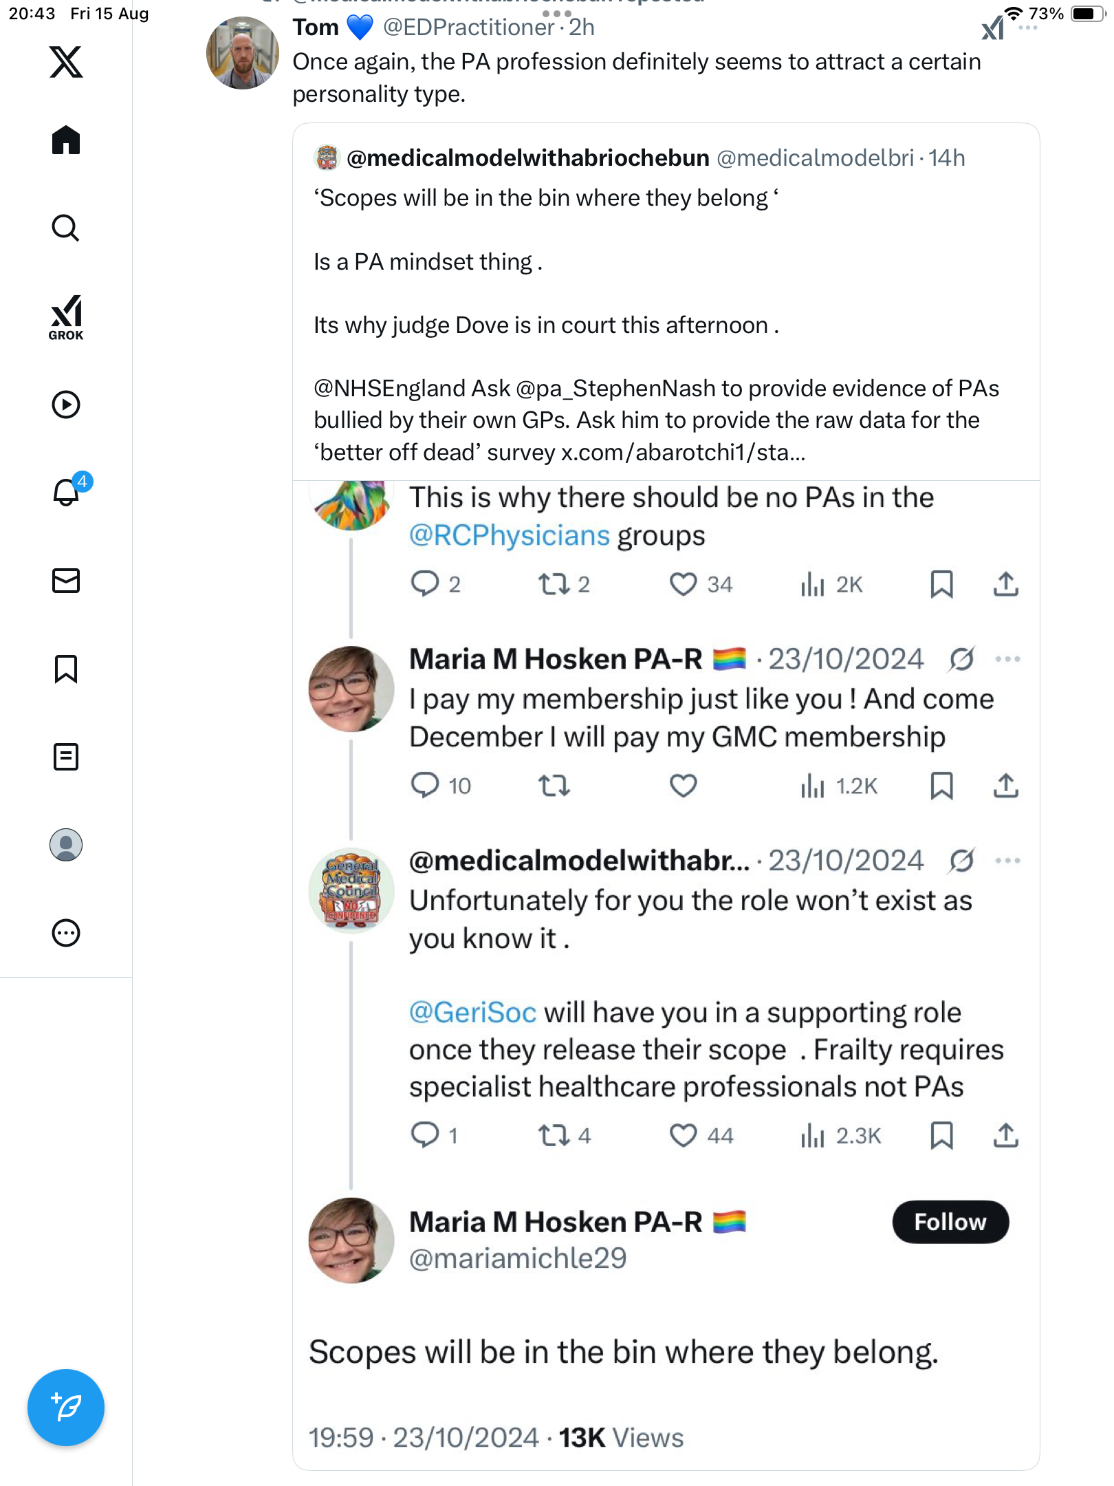Repost the @RCPhysicians groups reply
Screen dimensions: 1114x1486
(x=554, y=585)
